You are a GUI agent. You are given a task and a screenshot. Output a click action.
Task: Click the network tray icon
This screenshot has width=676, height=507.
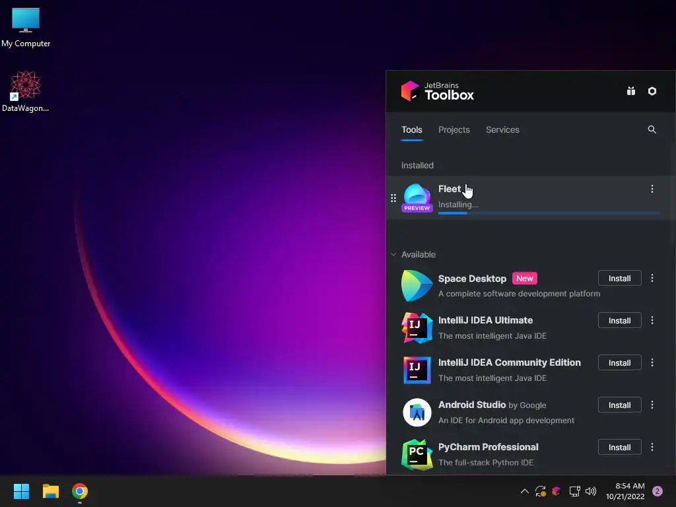point(574,491)
